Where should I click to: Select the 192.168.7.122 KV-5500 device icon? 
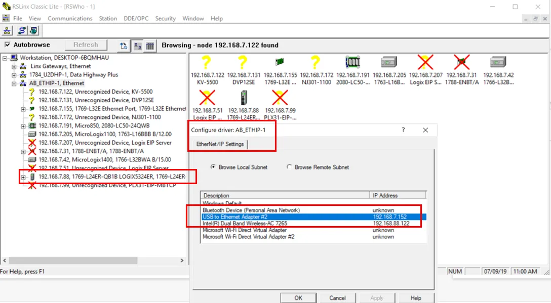point(207,63)
